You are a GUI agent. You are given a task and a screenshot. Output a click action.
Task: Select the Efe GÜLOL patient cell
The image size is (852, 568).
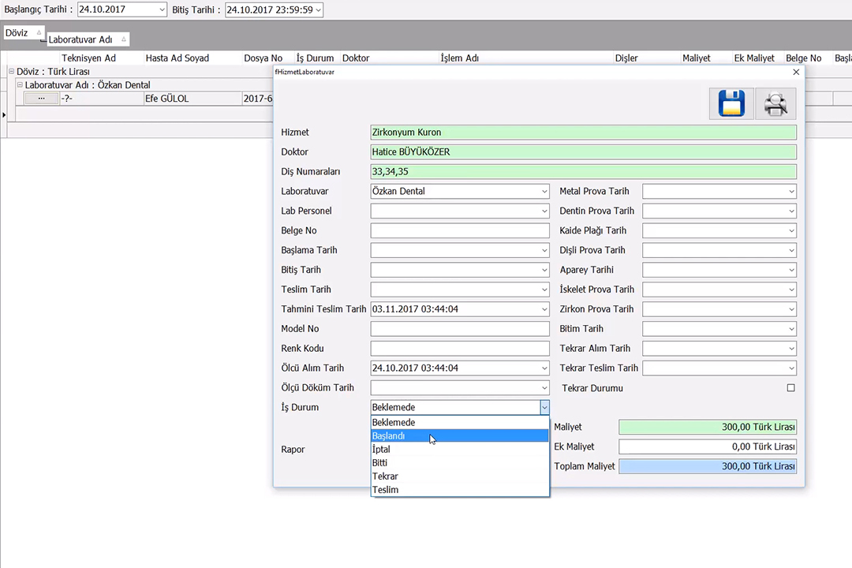coord(192,99)
